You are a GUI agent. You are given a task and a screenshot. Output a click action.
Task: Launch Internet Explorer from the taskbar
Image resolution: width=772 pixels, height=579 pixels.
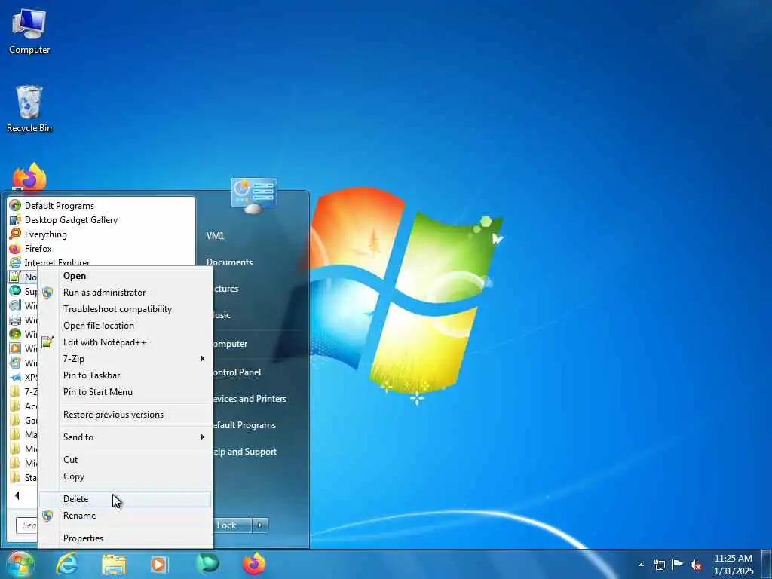pos(67,564)
